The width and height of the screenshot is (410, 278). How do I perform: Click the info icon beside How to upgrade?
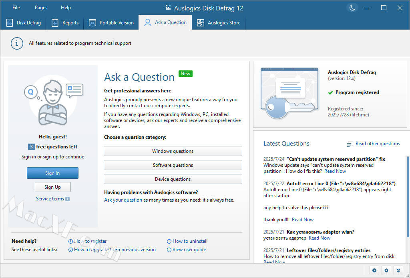70,250
